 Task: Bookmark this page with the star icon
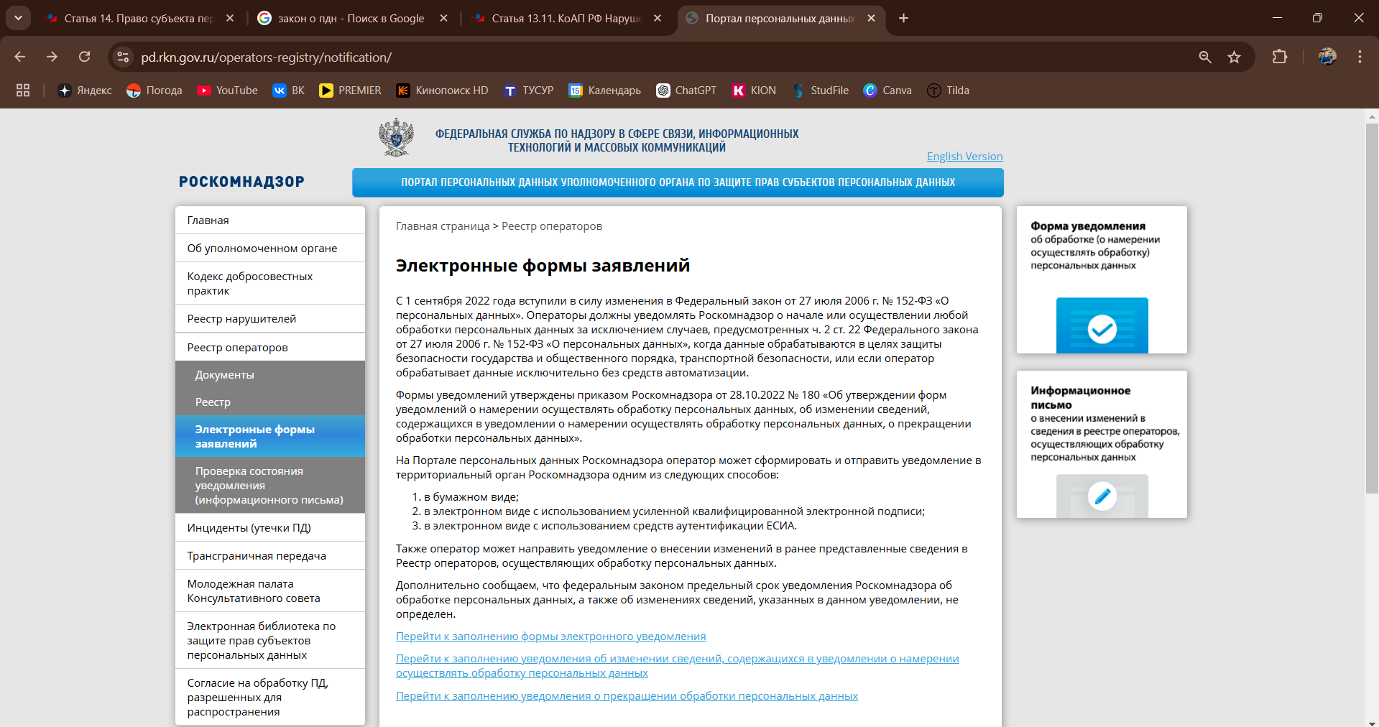point(1234,57)
